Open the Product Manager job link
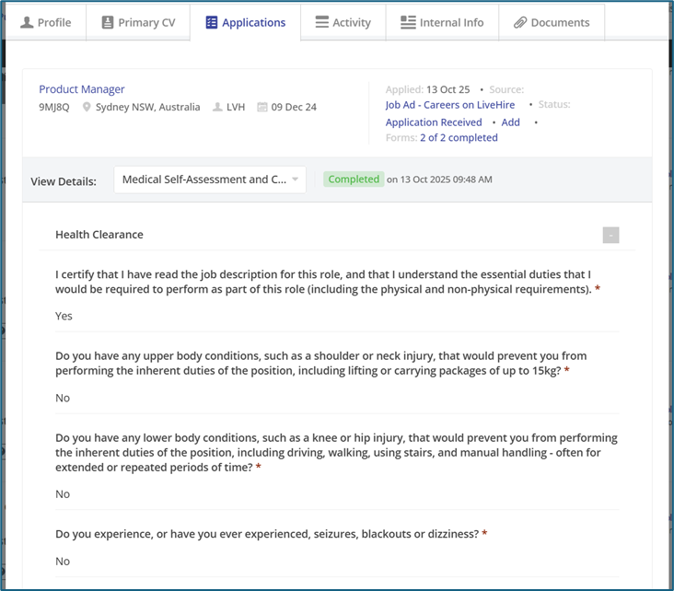This screenshot has width=674, height=591. 82,89
